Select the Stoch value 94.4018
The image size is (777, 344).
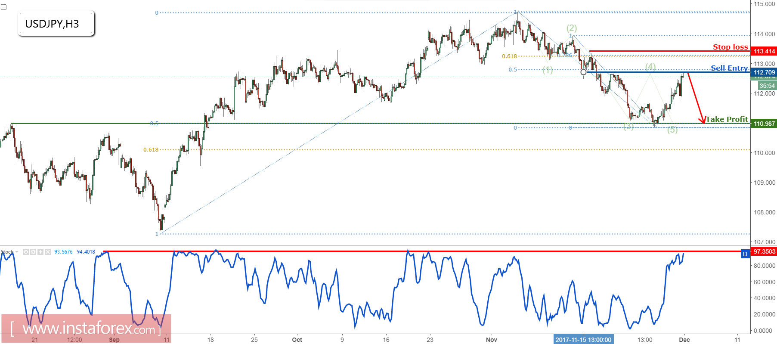86,252
